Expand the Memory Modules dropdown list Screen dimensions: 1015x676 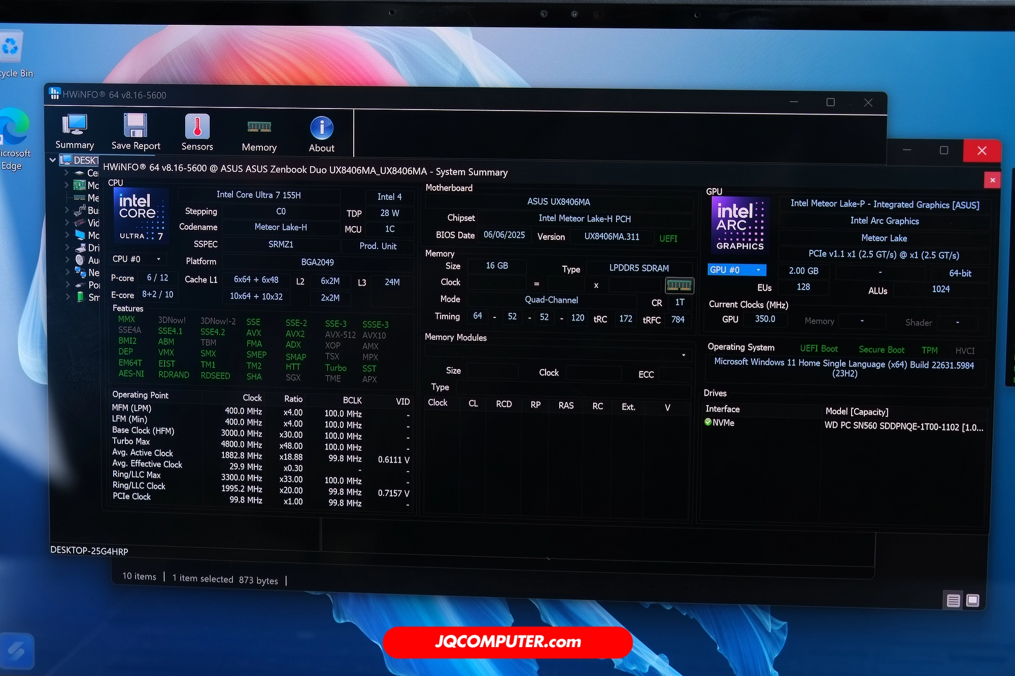683,355
